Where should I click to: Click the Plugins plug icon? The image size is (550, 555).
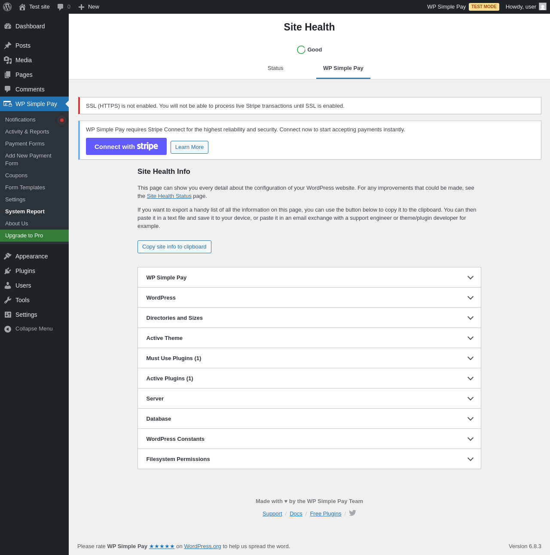8,271
